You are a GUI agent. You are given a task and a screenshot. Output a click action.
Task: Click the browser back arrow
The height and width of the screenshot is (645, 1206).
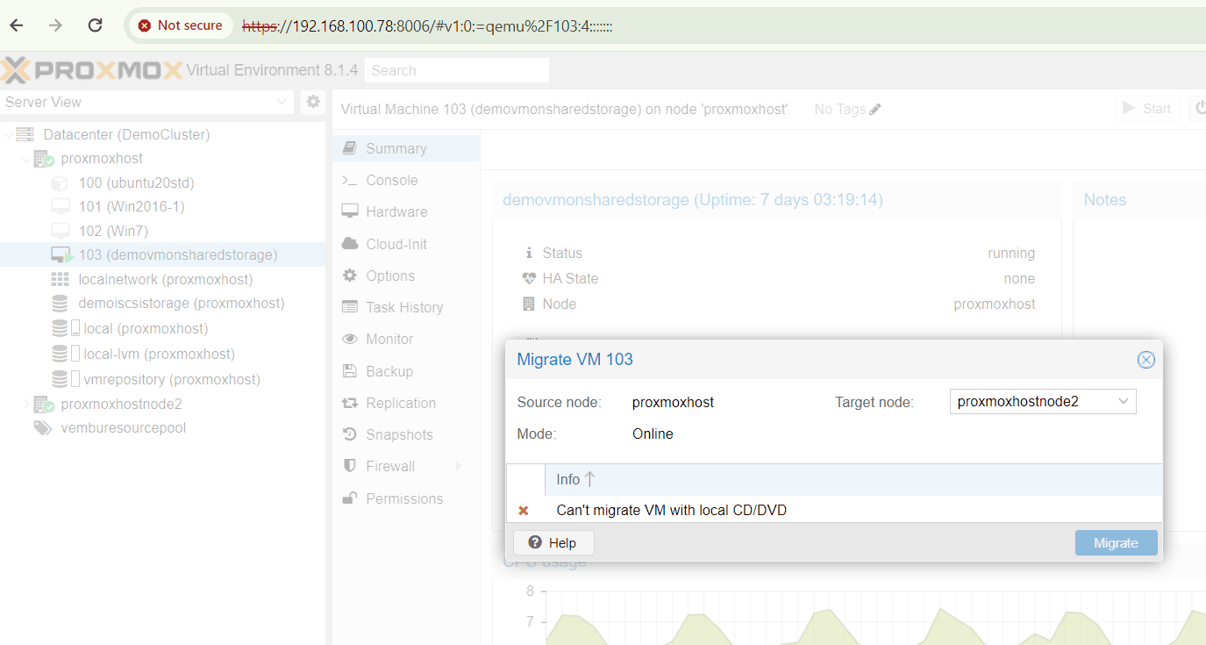click(17, 25)
